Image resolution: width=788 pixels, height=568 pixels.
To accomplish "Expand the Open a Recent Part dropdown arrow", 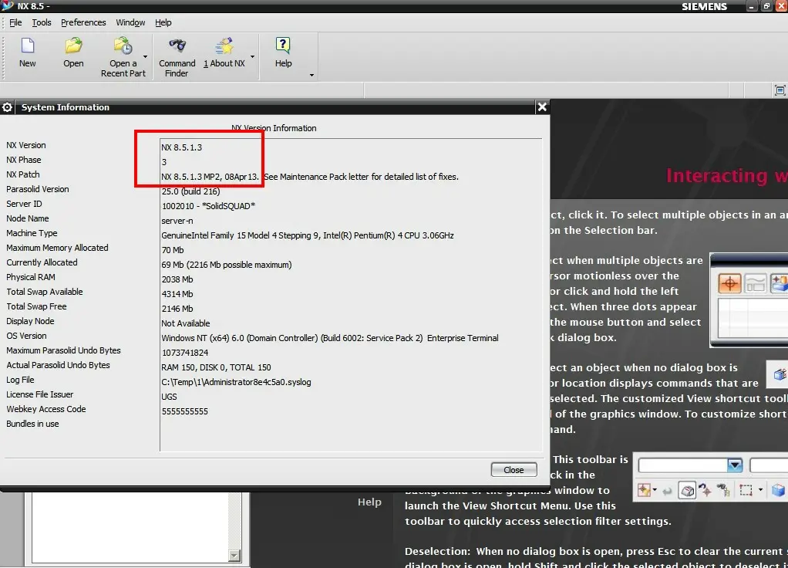I will tap(145, 56).
